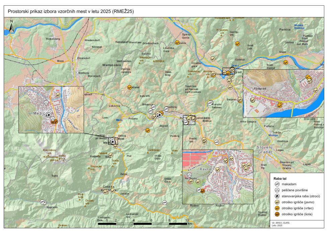Viewport: 328px width, 232px height.
Task: Select the playground marker near Šentanel
Action: point(130,87)
